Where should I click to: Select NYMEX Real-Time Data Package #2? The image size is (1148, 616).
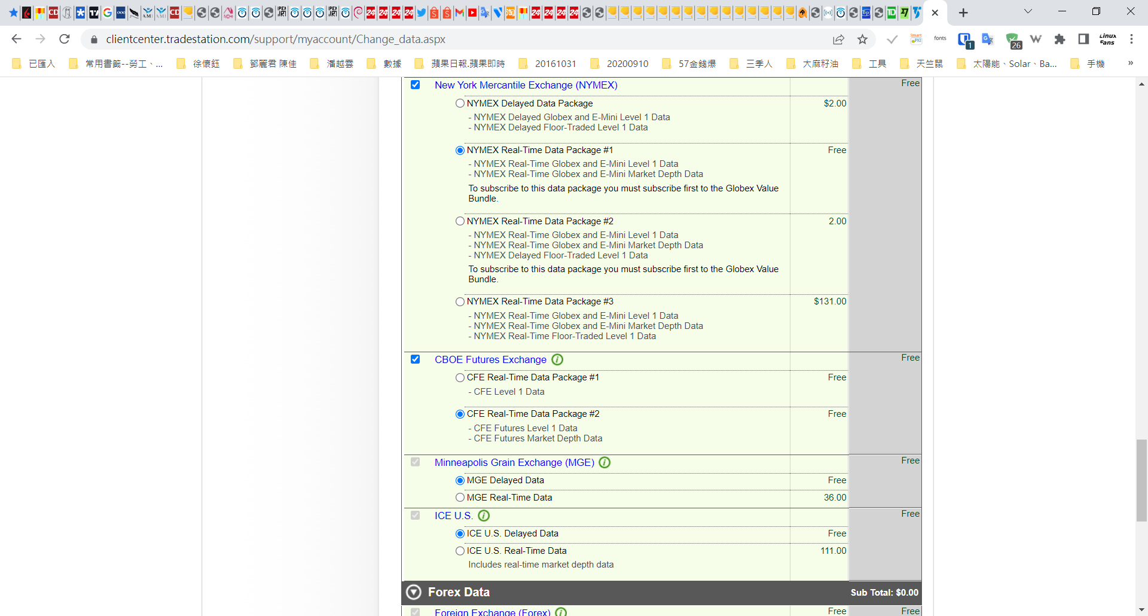click(460, 221)
